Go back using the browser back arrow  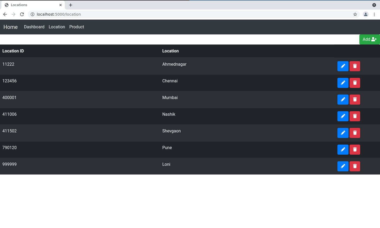(x=5, y=14)
